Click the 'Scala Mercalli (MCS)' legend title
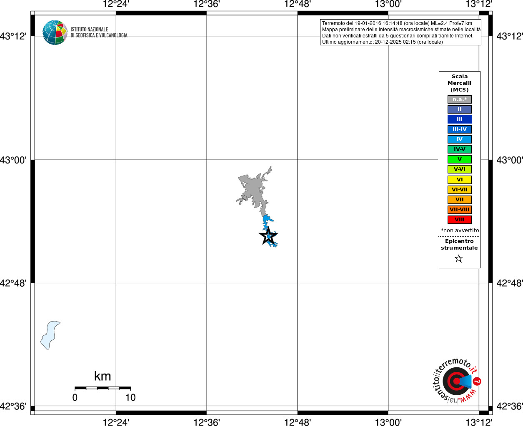523x426 pixels. tap(460, 83)
